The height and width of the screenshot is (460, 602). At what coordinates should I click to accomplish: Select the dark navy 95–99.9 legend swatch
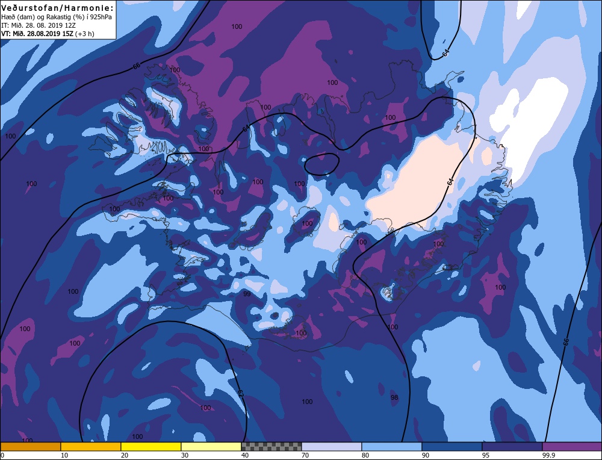(512, 446)
